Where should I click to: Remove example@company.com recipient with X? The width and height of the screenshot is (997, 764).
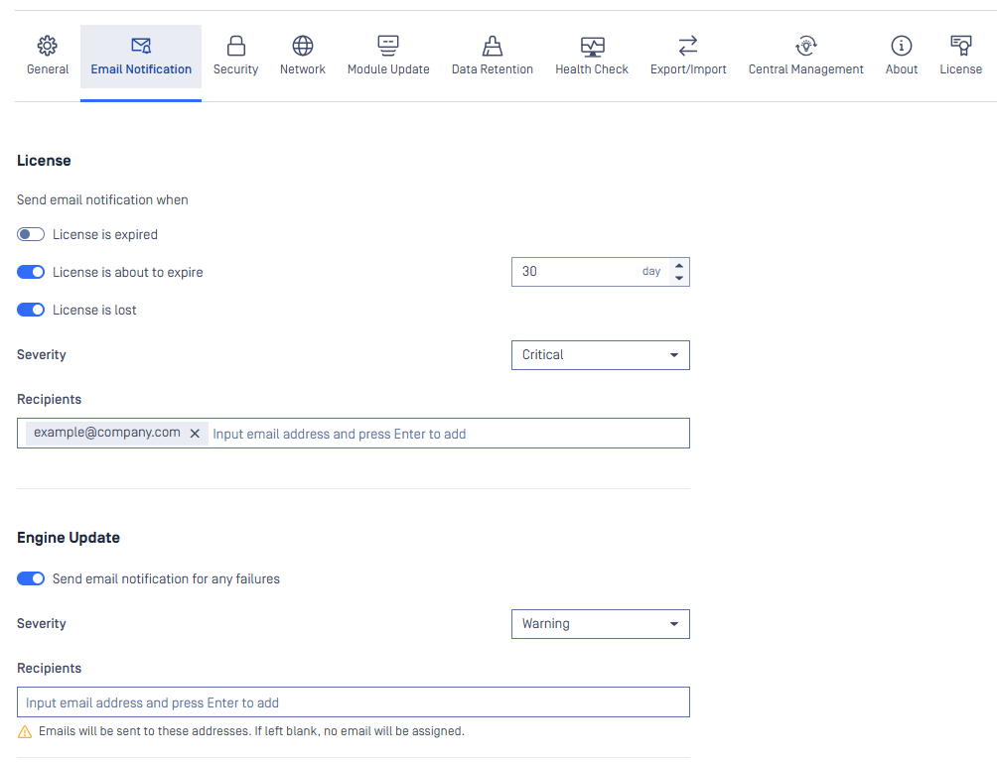[196, 434]
